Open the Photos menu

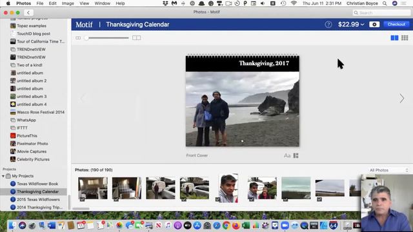coord(23,3)
